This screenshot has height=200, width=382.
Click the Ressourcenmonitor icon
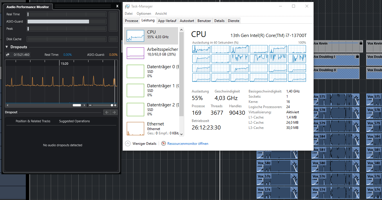click(x=164, y=143)
